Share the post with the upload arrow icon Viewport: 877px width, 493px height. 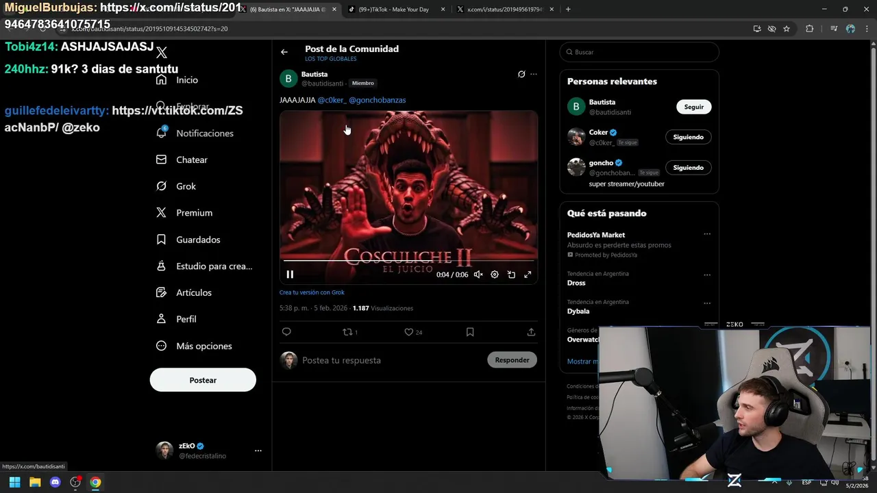coord(531,332)
